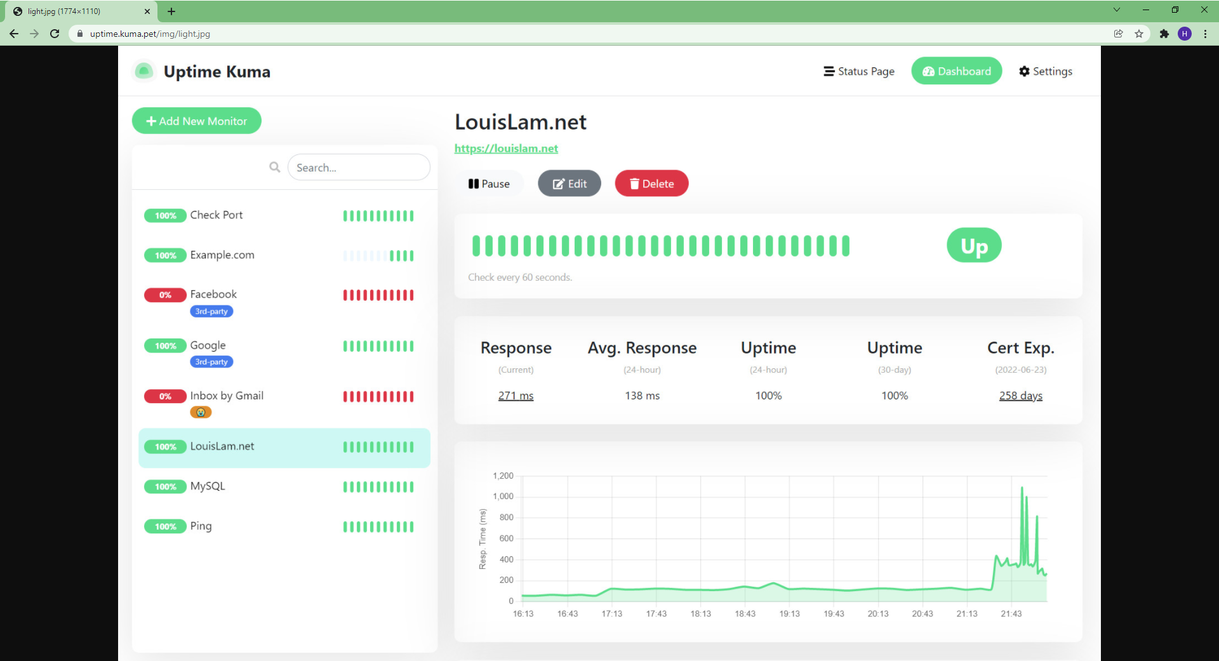Click the browser forward arrow

click(34, 34)
